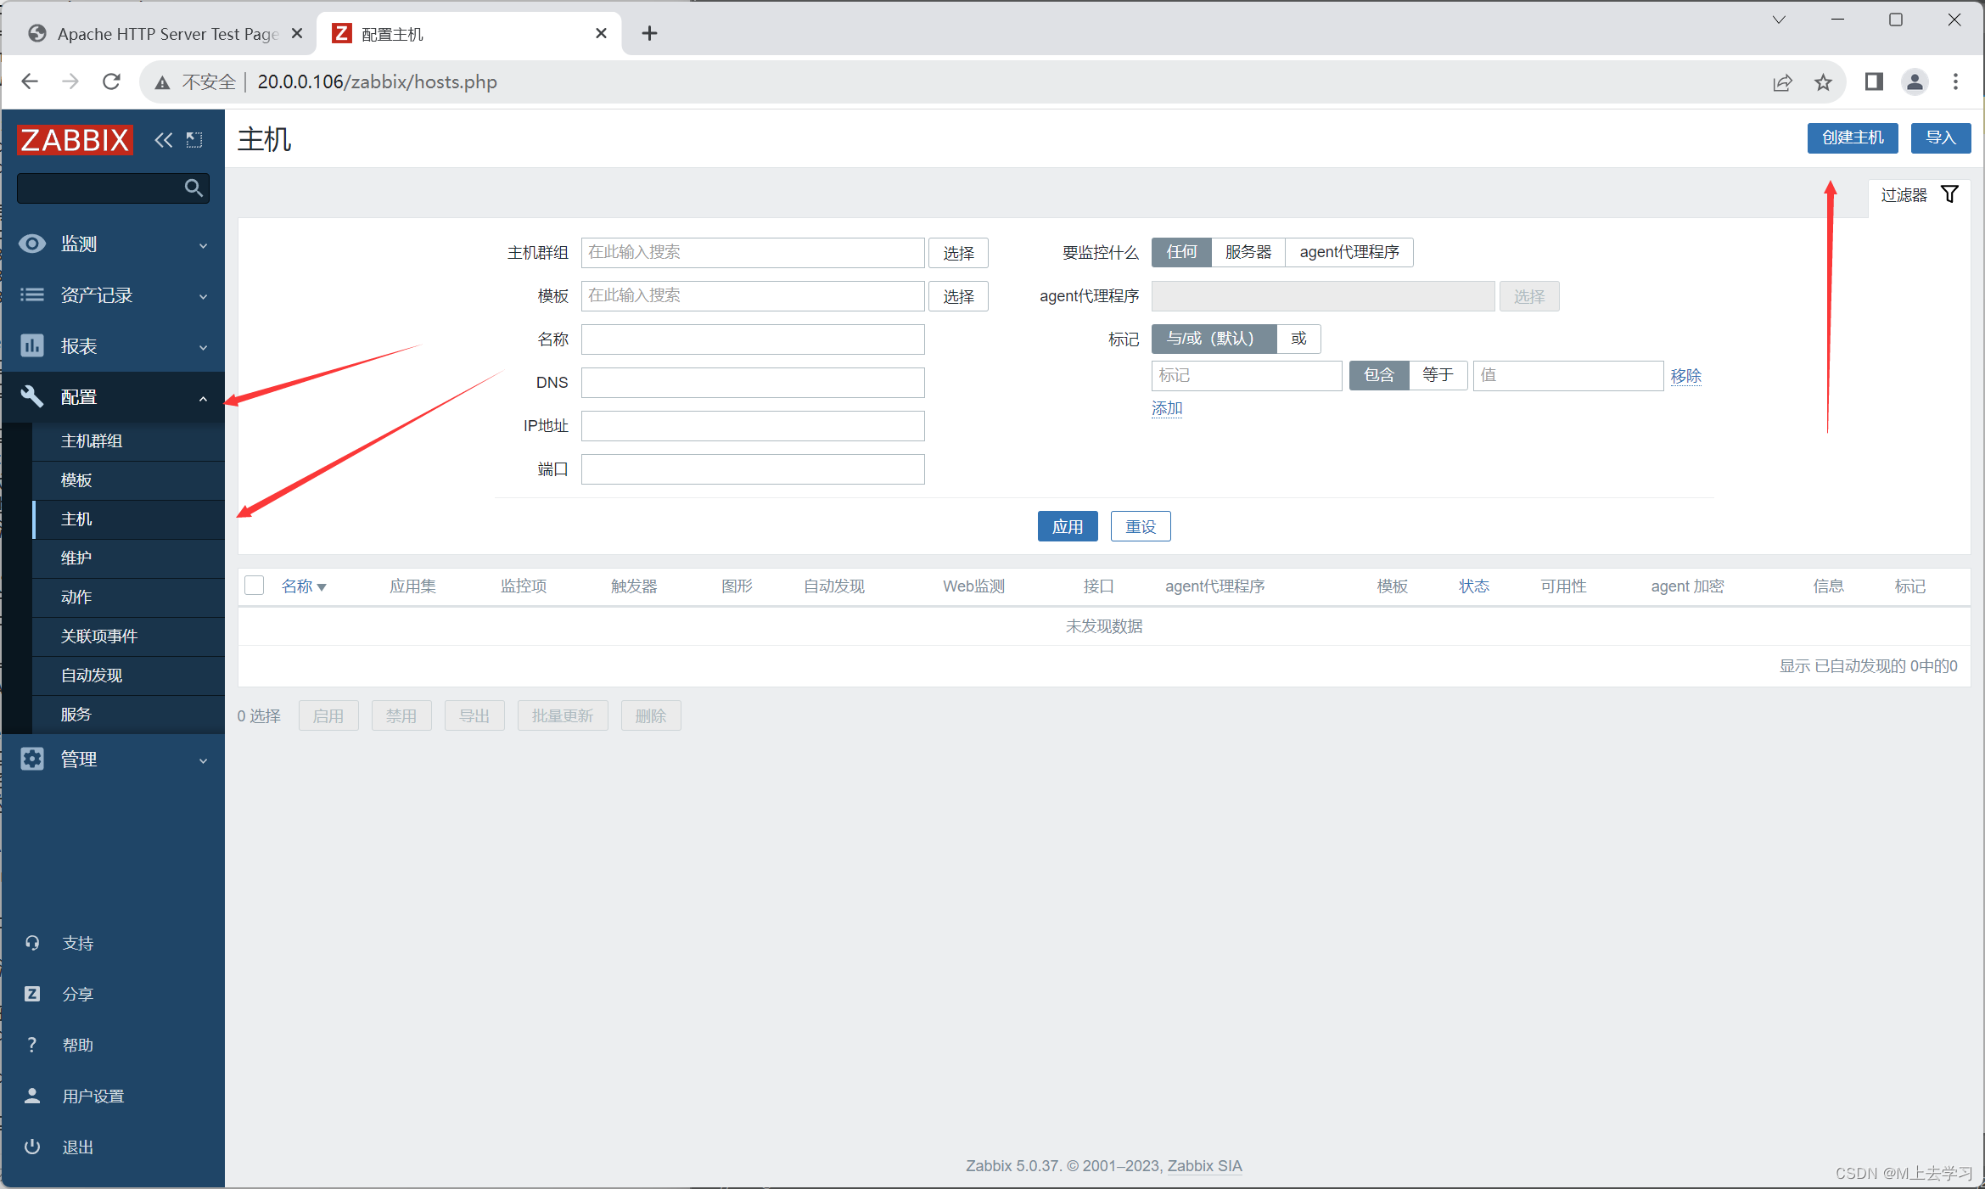Open 主机 submenu item
The image size is (1985, 1189).
point(128,519)
